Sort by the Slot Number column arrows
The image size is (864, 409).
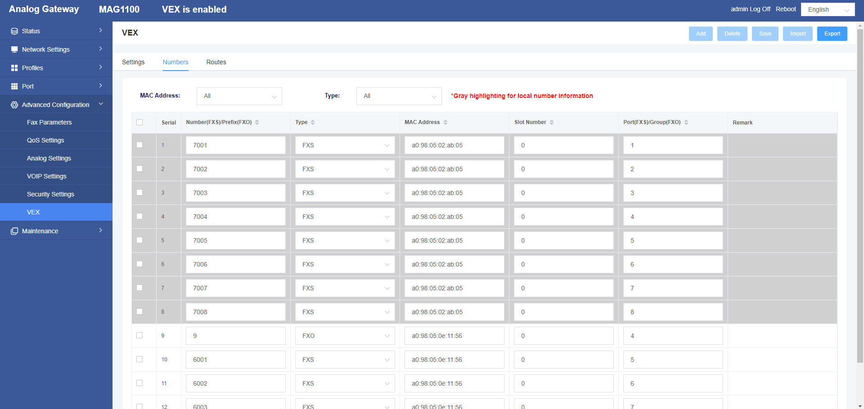(x=552, y=122)
